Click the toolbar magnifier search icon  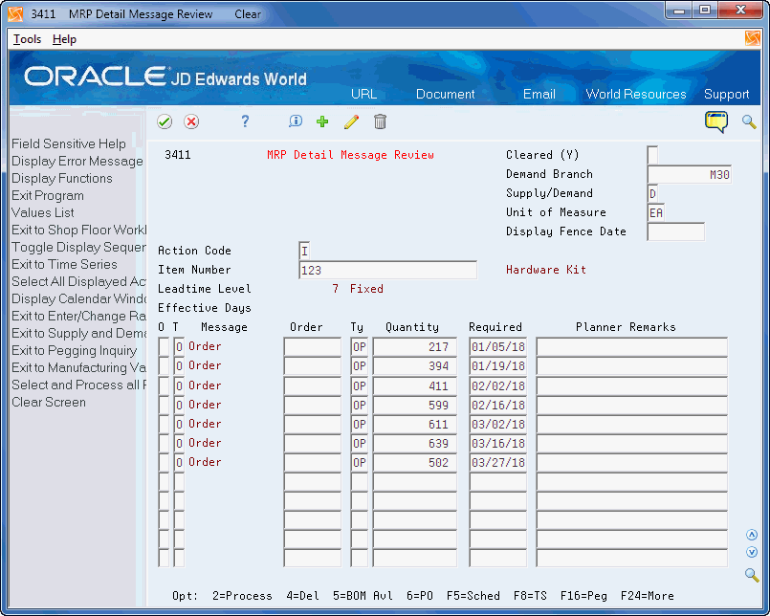pos(749,121)
